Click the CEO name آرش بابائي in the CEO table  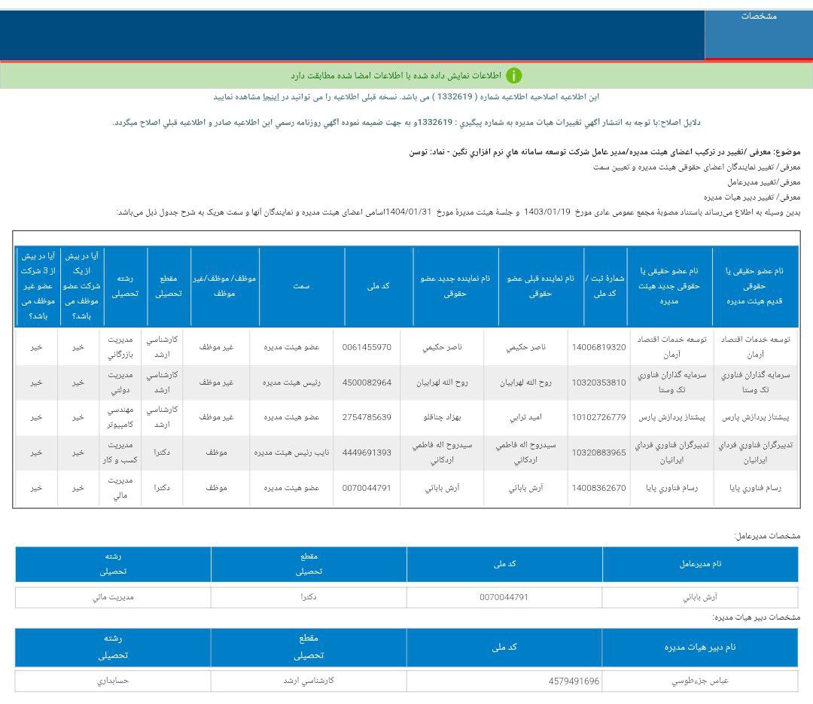coord(701,597)
